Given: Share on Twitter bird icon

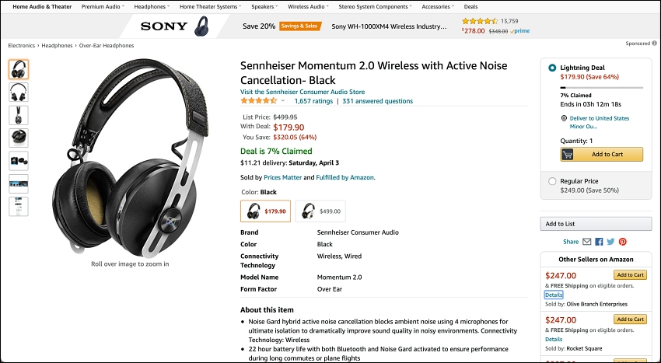Looking at the screenshot, I should coord(610,242).
